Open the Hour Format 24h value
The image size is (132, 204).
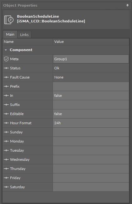91,123
